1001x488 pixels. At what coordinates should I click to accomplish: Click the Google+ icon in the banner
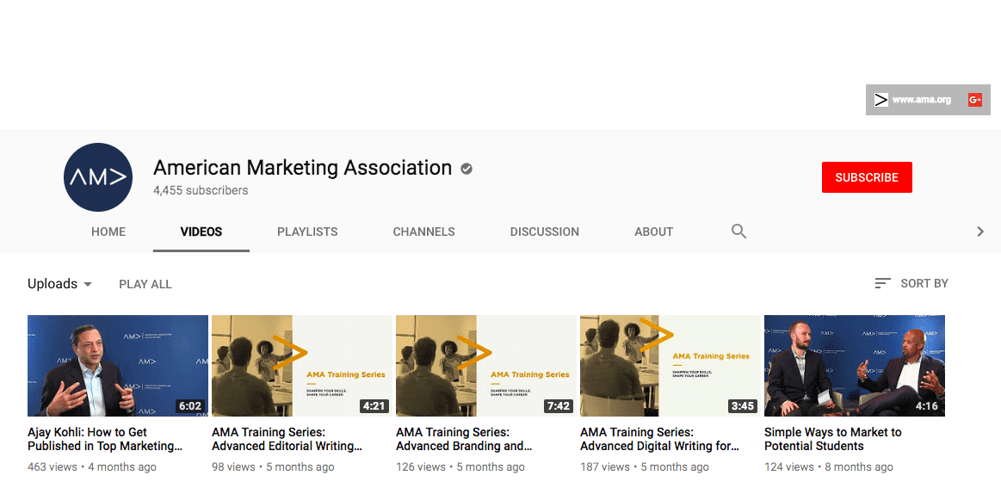975,100
